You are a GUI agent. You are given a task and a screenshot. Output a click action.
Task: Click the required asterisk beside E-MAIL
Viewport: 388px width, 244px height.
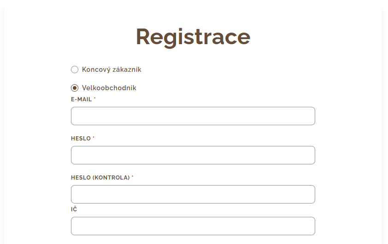95,99
